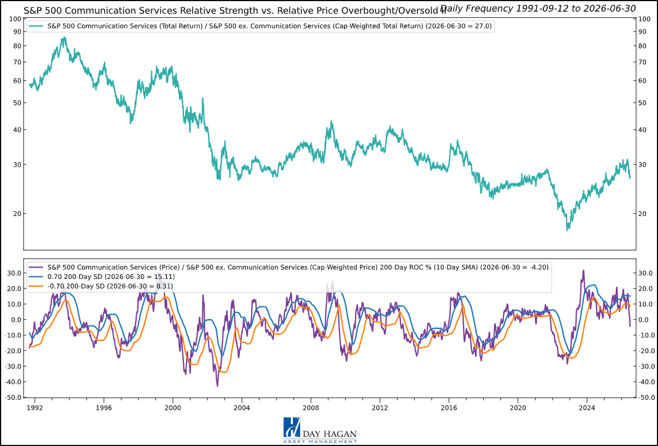658x446 pixels.
Task: Click the purple line sample in lower legend
Action: [36, 267]
